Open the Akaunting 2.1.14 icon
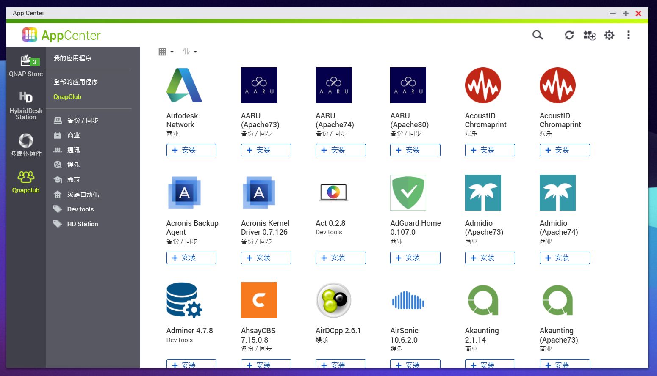 tap(483, 300)
